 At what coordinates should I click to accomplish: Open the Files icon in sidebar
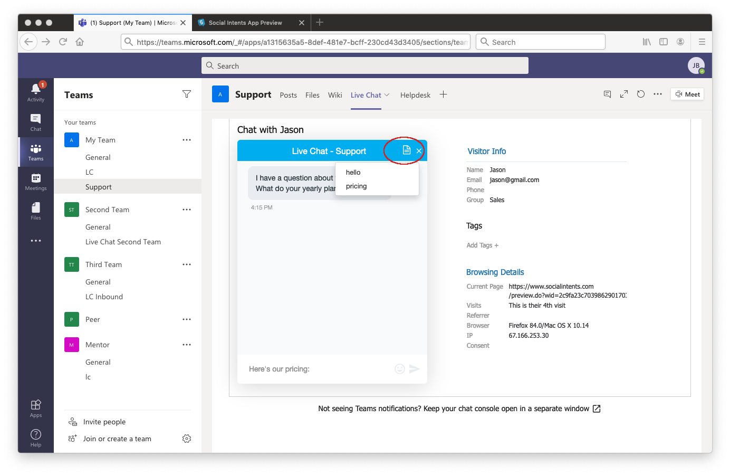pos(36,211)
